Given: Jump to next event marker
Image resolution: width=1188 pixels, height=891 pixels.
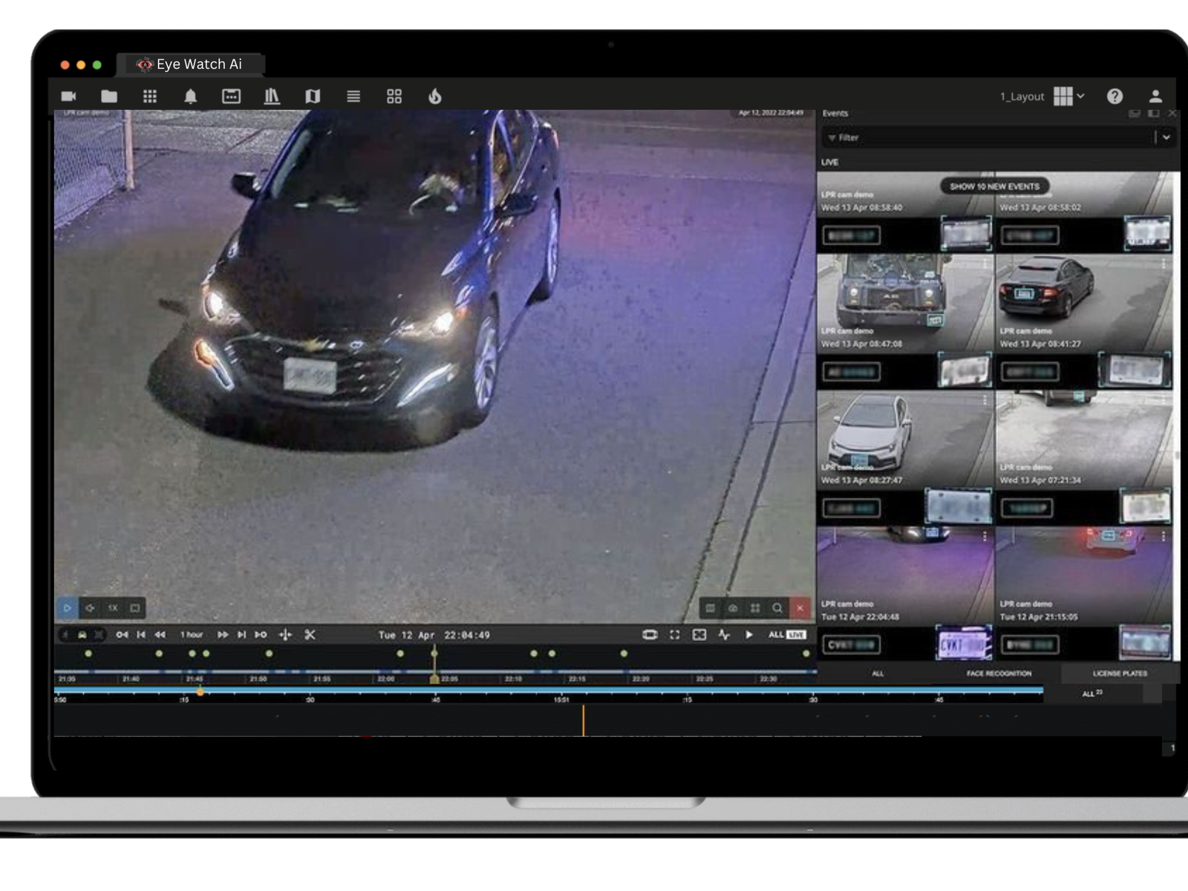Looking at the screenshot, I should click(261, 635).
